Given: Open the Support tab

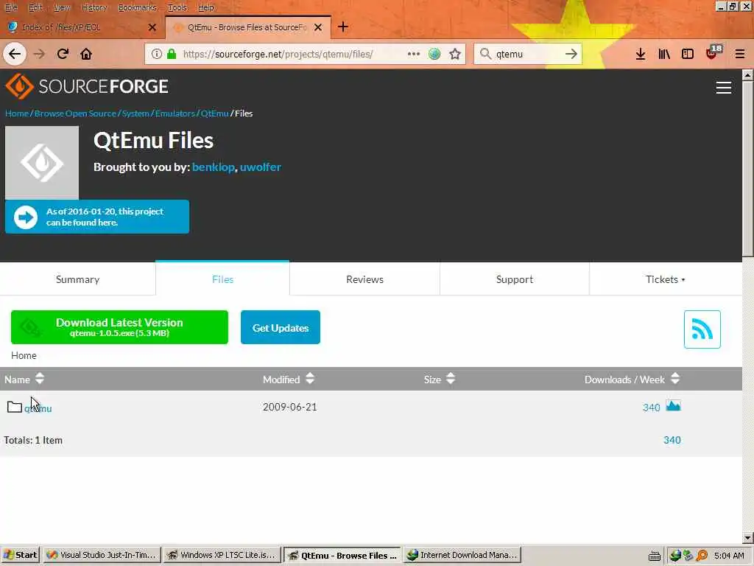Looking at the screenshot, I should 515,279.
